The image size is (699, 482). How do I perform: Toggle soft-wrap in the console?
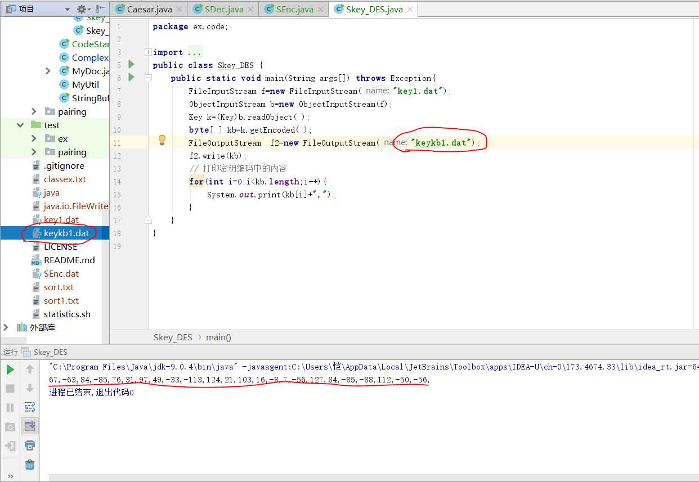click(x=30, y=407)
